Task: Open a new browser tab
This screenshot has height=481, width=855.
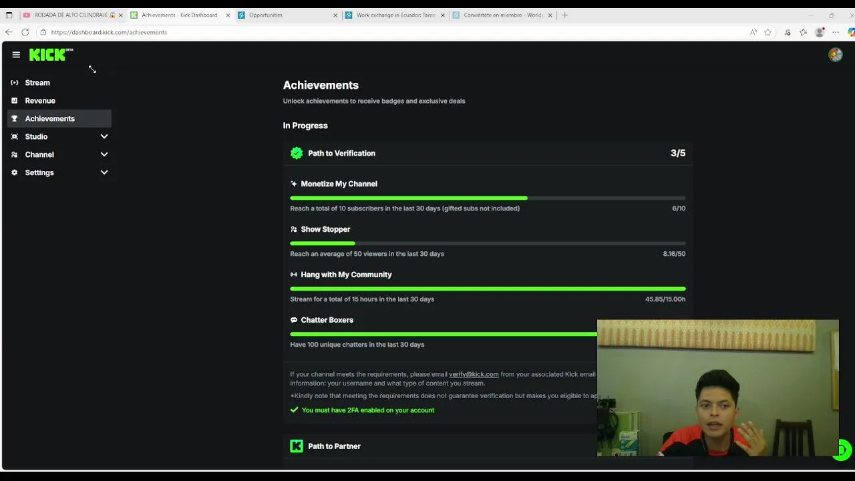Action: (565, 15)
